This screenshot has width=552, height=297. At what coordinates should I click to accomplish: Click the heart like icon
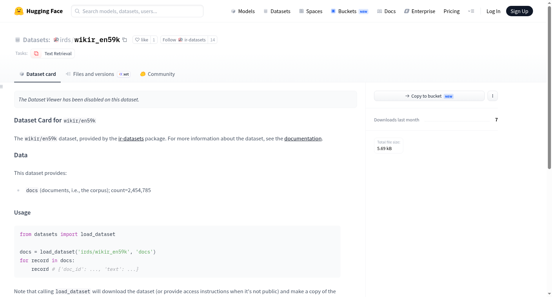137,40
